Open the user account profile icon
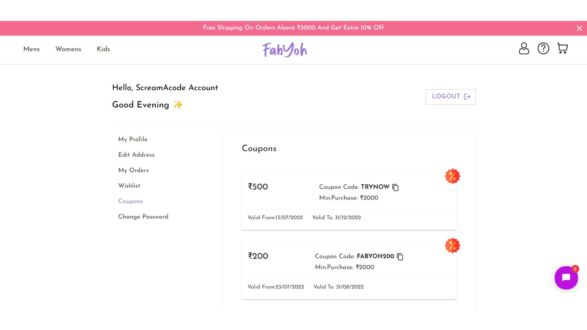 [524, 48]
